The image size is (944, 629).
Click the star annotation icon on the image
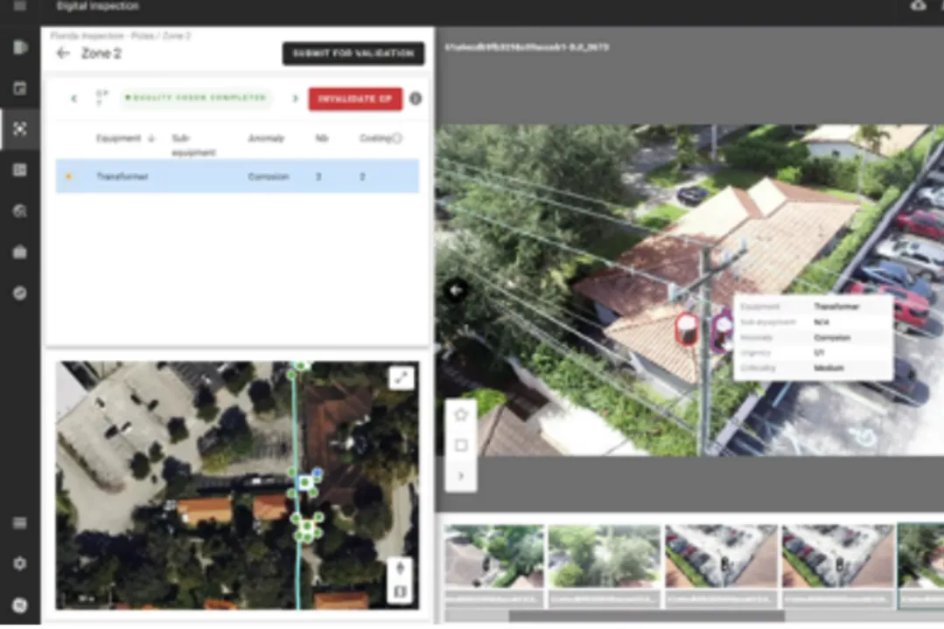pos(461,414)
